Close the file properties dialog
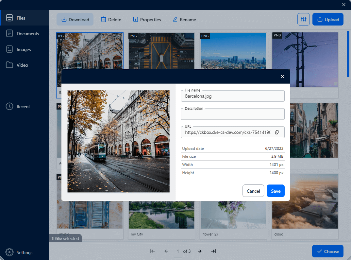The width and height of the screenshot is (351, 260). [282, 77]
